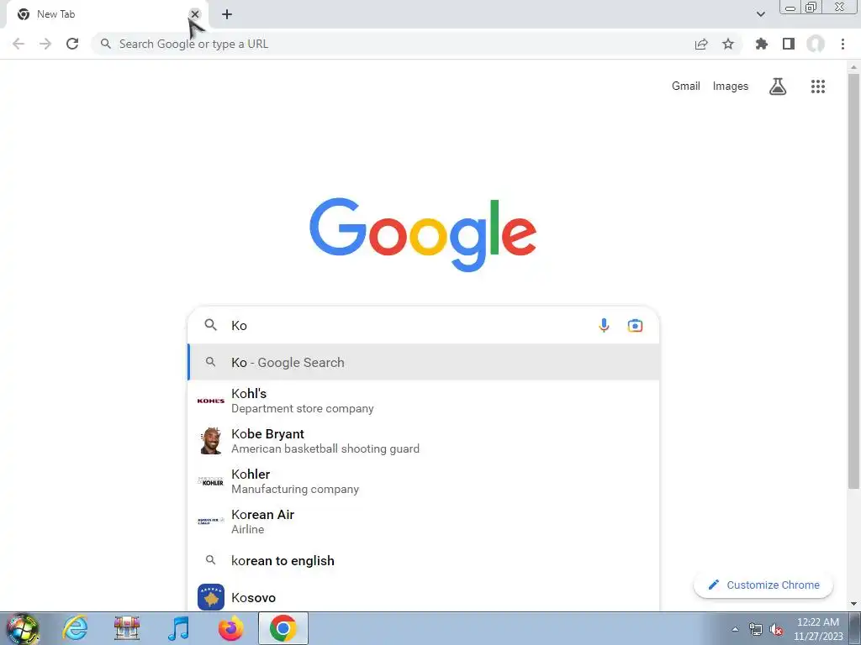Viewport: 861px width, 645px height.
Task: Click the page's vertical scrollbar
Action: tap(853, 280)
